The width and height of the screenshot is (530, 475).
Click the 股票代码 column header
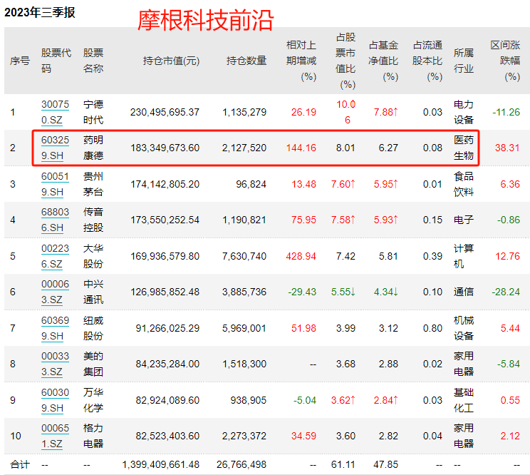[56, 61]
